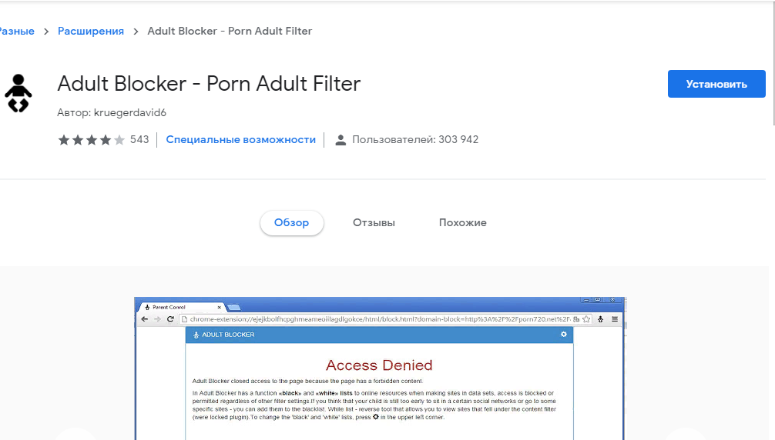
Task: Close the Parent Conrol tab in the preview
Action: [219, 307]
